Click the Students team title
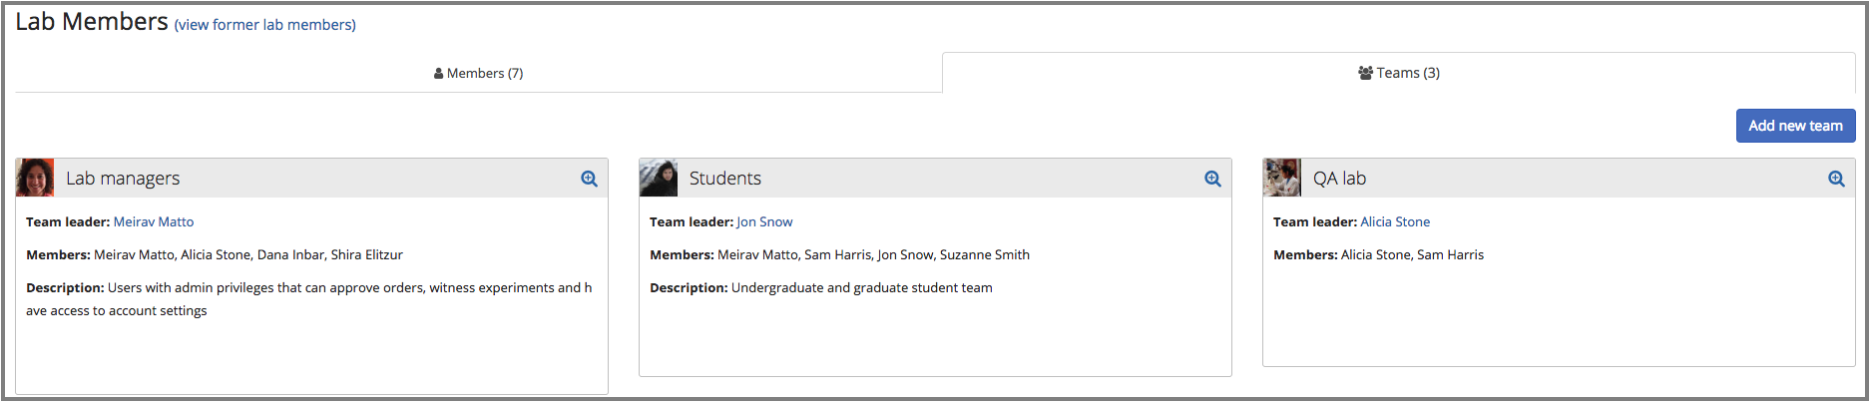This screenshot has height=402, width=1870. click(725, 179)
